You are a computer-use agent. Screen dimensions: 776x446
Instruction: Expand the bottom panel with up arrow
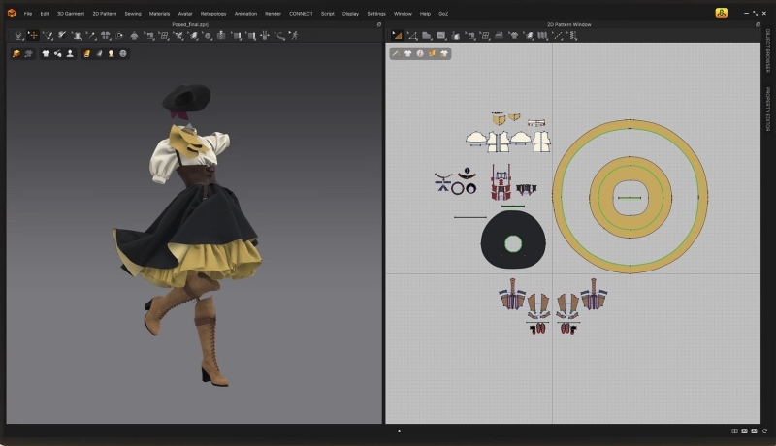coord(399,430)
